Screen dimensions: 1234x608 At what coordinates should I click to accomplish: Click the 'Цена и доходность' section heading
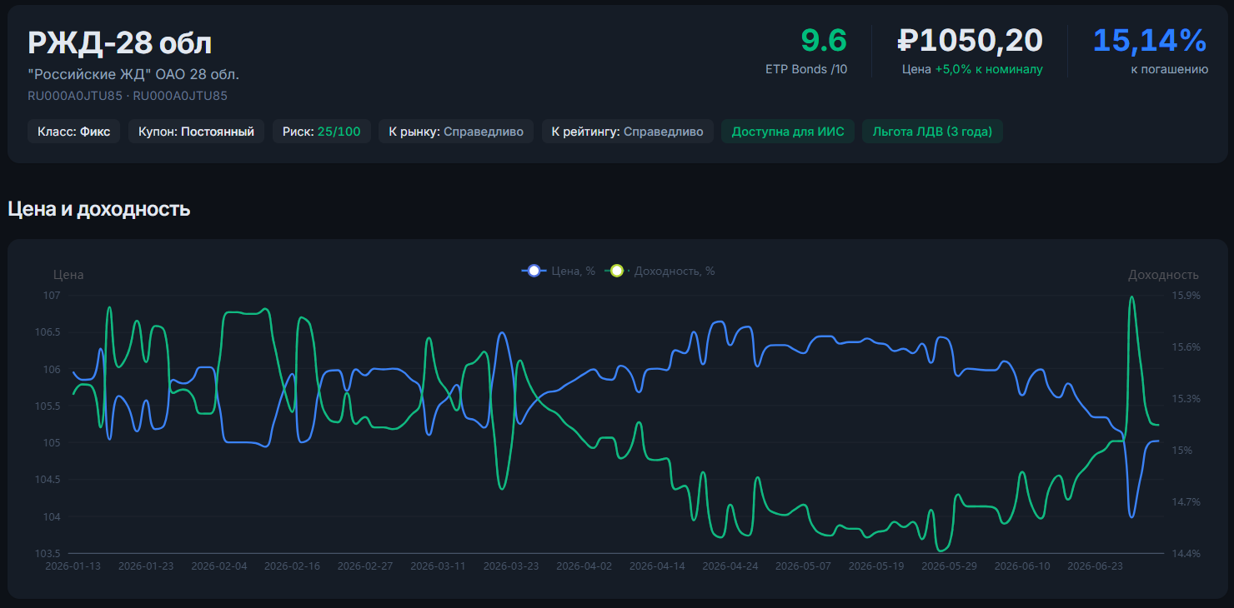click(99, 209)
